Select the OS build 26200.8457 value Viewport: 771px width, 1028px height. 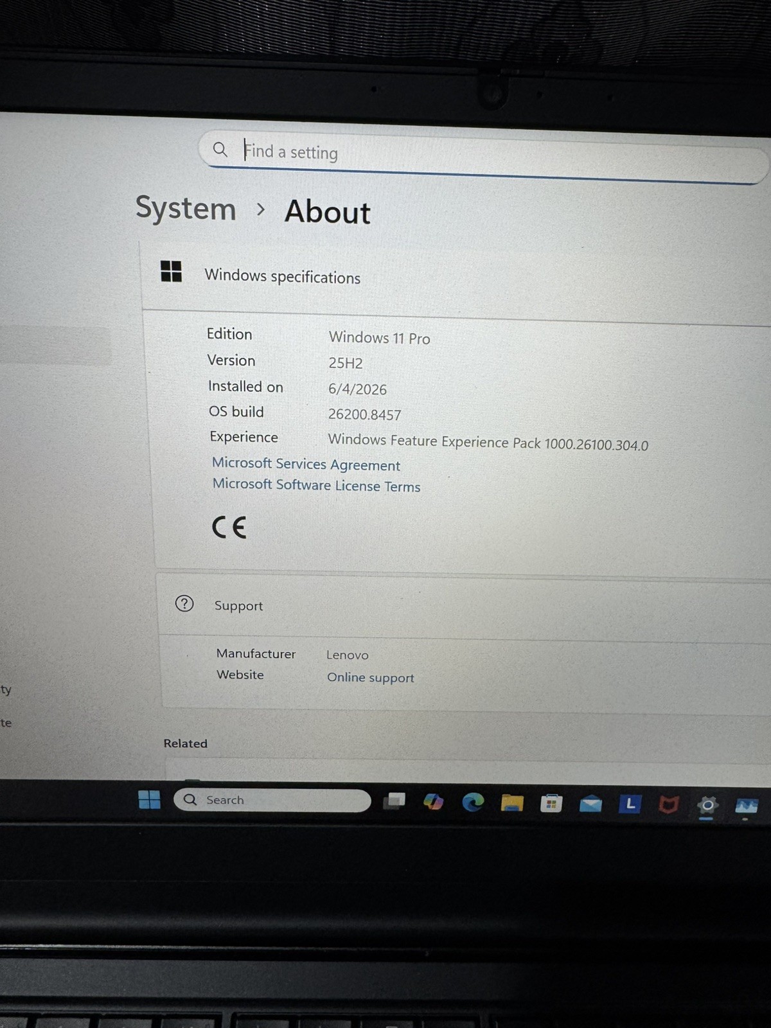(364, 414)
